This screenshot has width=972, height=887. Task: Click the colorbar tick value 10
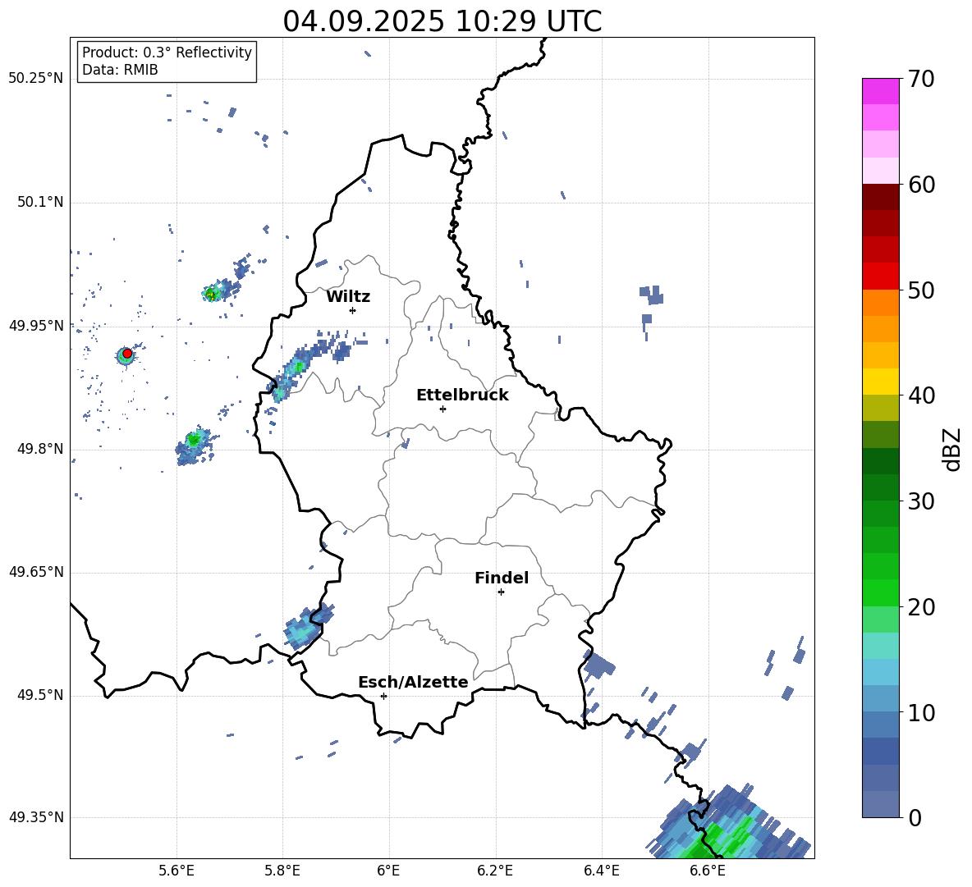(x=921, y=712)
